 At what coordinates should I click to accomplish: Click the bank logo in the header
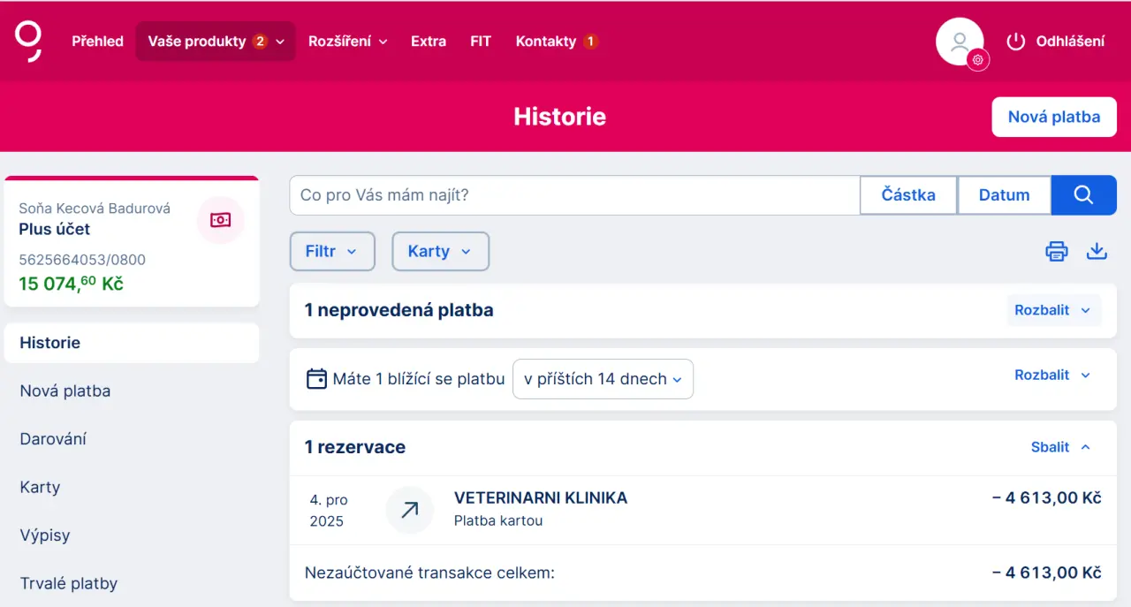(28, 42)
